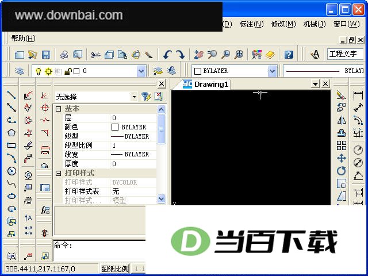This screenshot has width=368, height=276.
Task: Select the Pan hand tool
Action: pos(199,55)
